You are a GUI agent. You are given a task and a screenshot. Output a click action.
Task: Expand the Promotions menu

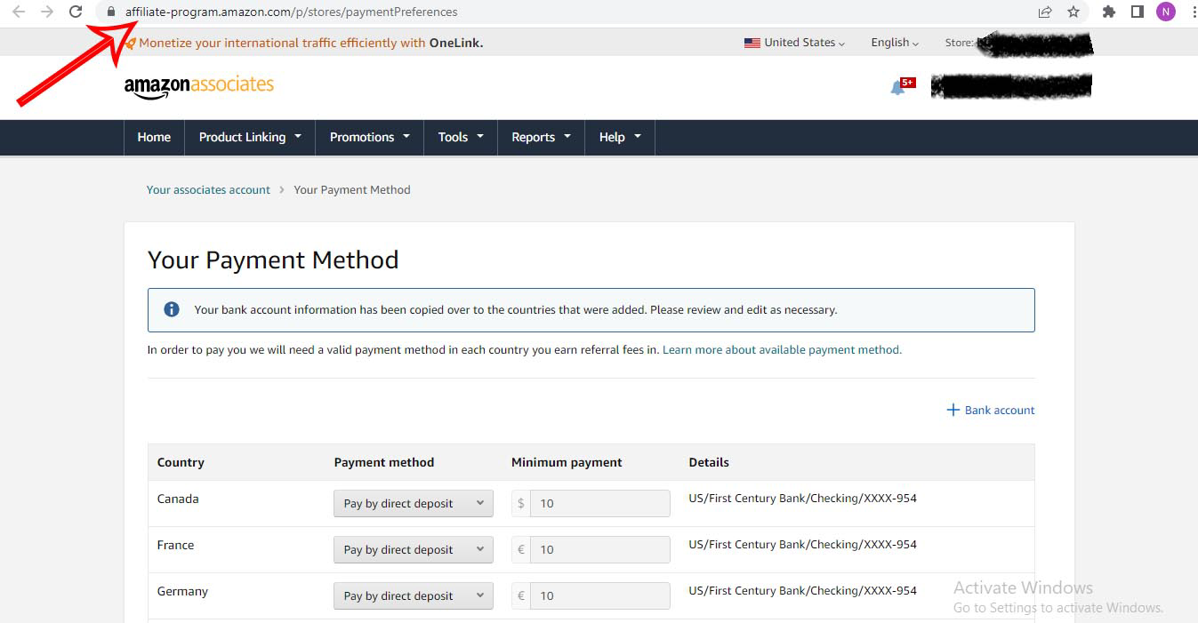click(x=370, y=137)
